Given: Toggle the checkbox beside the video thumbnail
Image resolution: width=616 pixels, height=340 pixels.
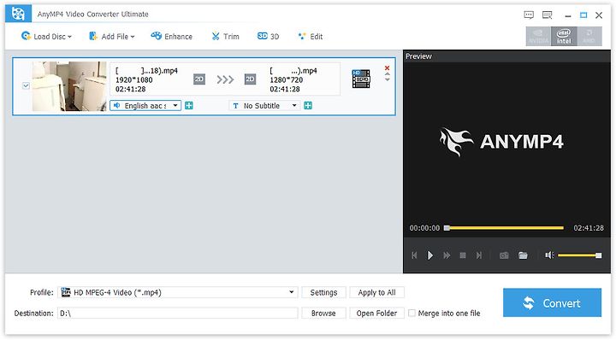Looking at the screenshot, I should (26, 85).
